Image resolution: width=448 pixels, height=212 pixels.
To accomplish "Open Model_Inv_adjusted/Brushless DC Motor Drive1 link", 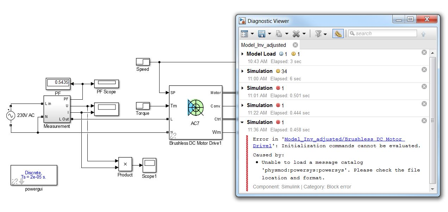I will (344, 139).
